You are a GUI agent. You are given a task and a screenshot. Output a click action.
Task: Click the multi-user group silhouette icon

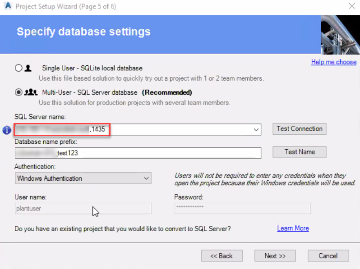point(31,92)
